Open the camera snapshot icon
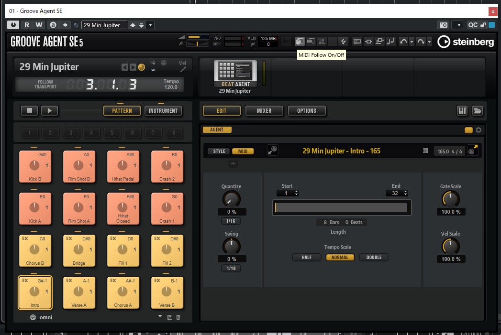 pyautogui.click(x=444, y=25)
